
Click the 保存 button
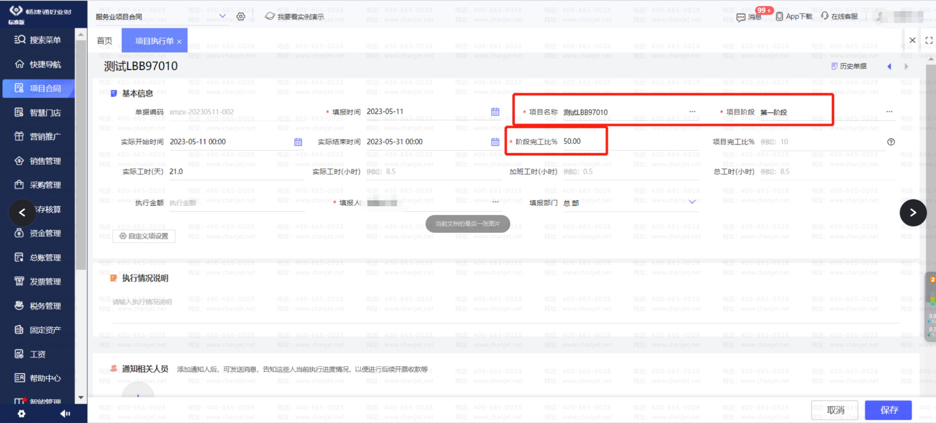coord(888,410)
